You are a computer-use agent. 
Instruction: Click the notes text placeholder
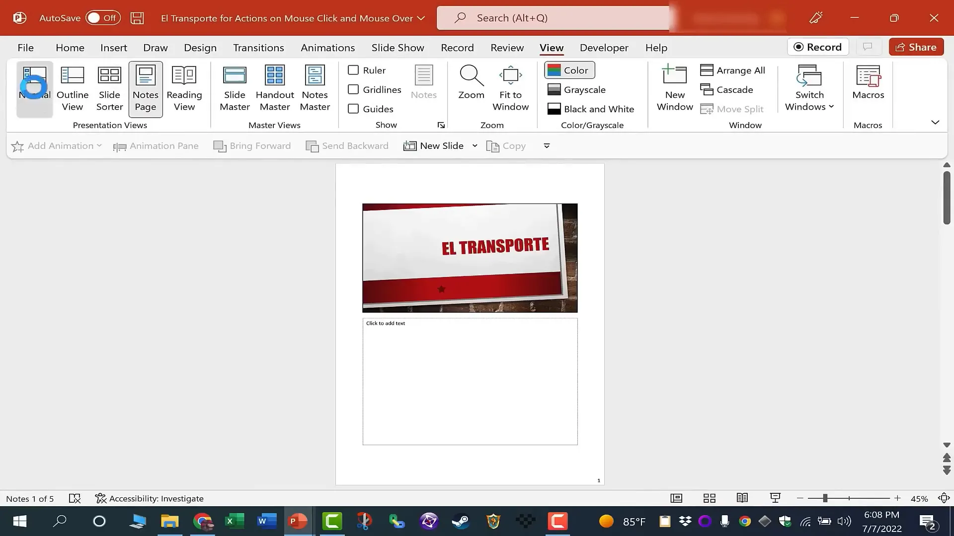click(470, 381)
